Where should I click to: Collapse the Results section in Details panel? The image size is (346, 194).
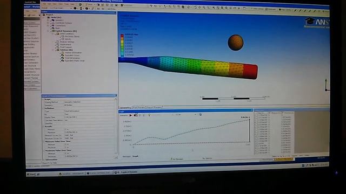coord(43,127)
